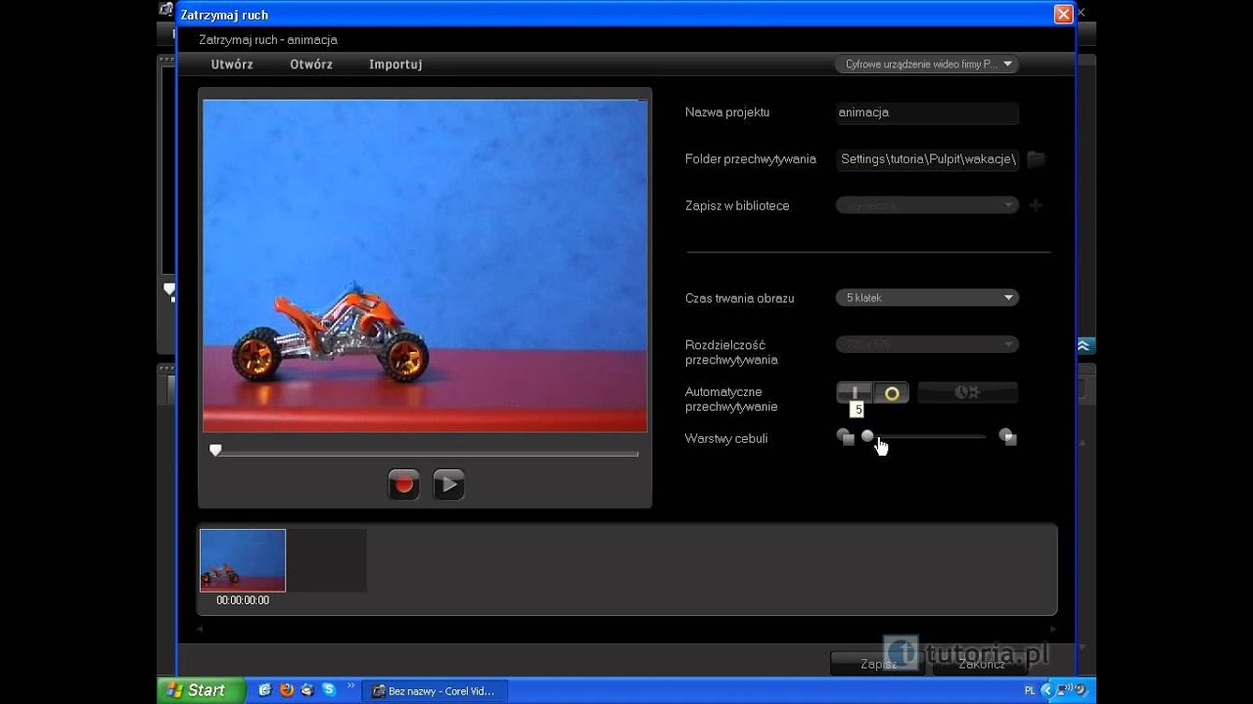Click the Zakończ button
This screenshot has width=1253, height=704.
(x=982, y=664)
